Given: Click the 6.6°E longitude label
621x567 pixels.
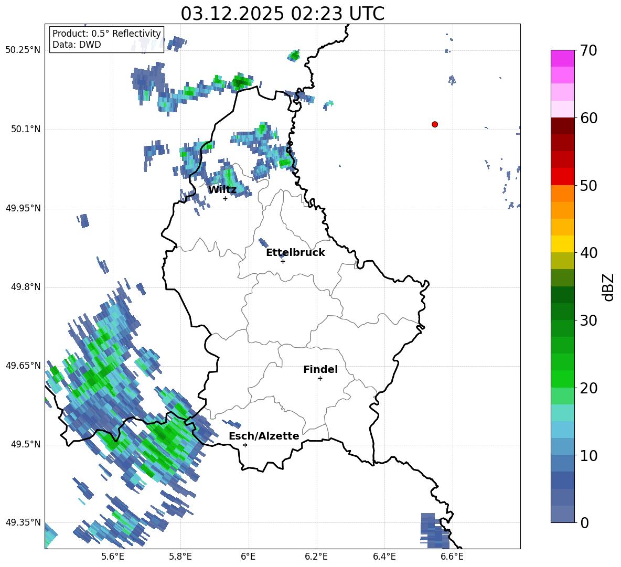Looking at the screenshot, I should point(452,557).
